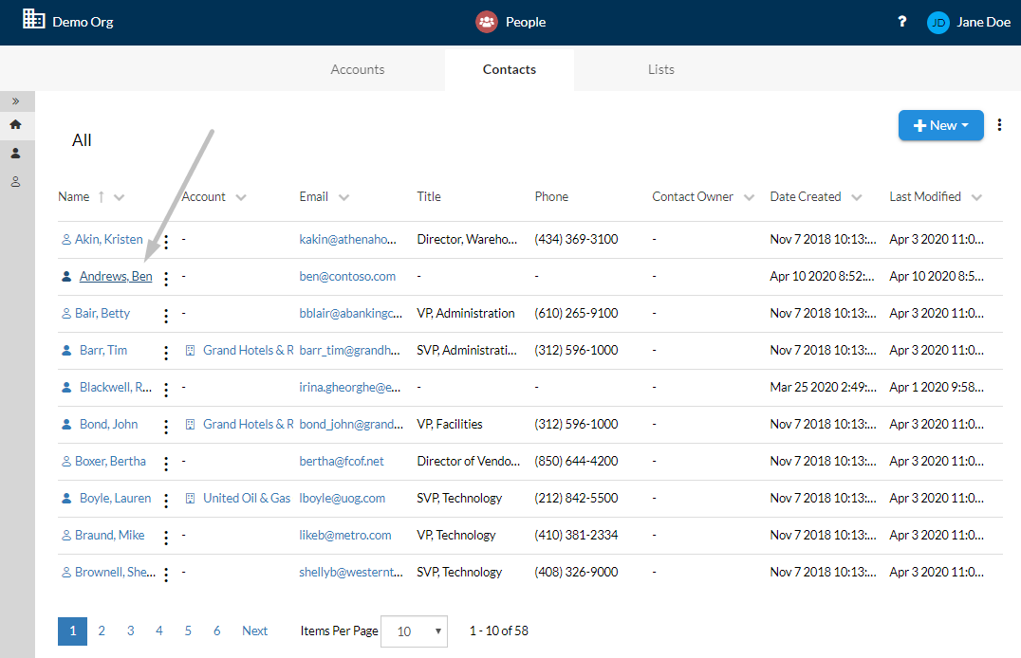Expand the left sidebar with double chevron

[15, 101]
